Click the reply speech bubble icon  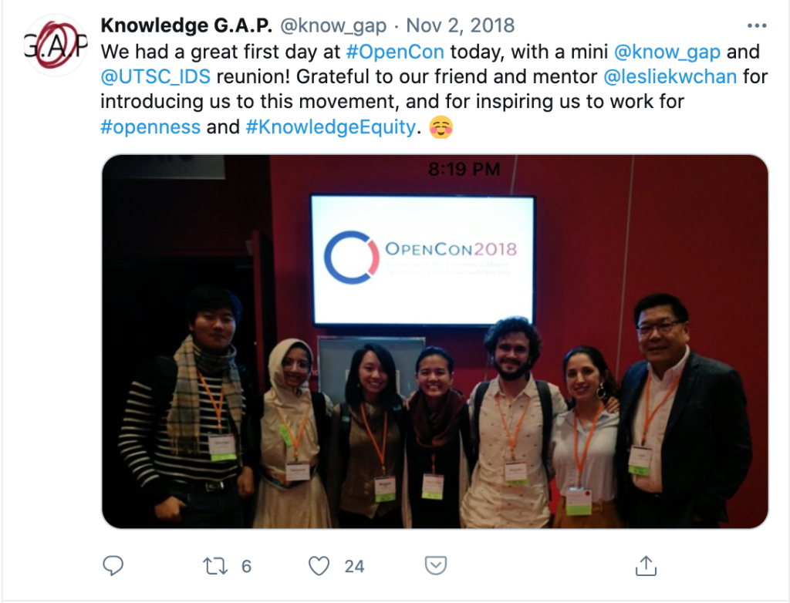tap(113, 566)
